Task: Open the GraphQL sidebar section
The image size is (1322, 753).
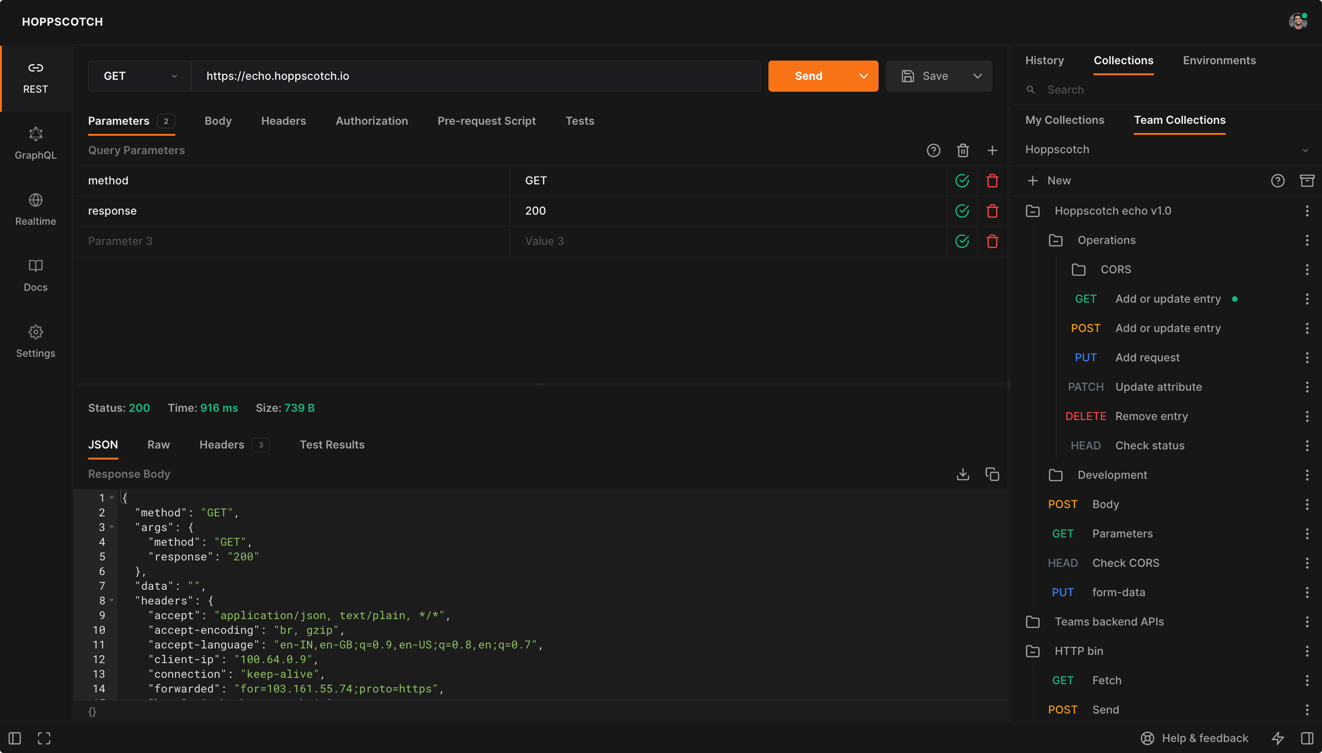Action: [x=35, y=143]
